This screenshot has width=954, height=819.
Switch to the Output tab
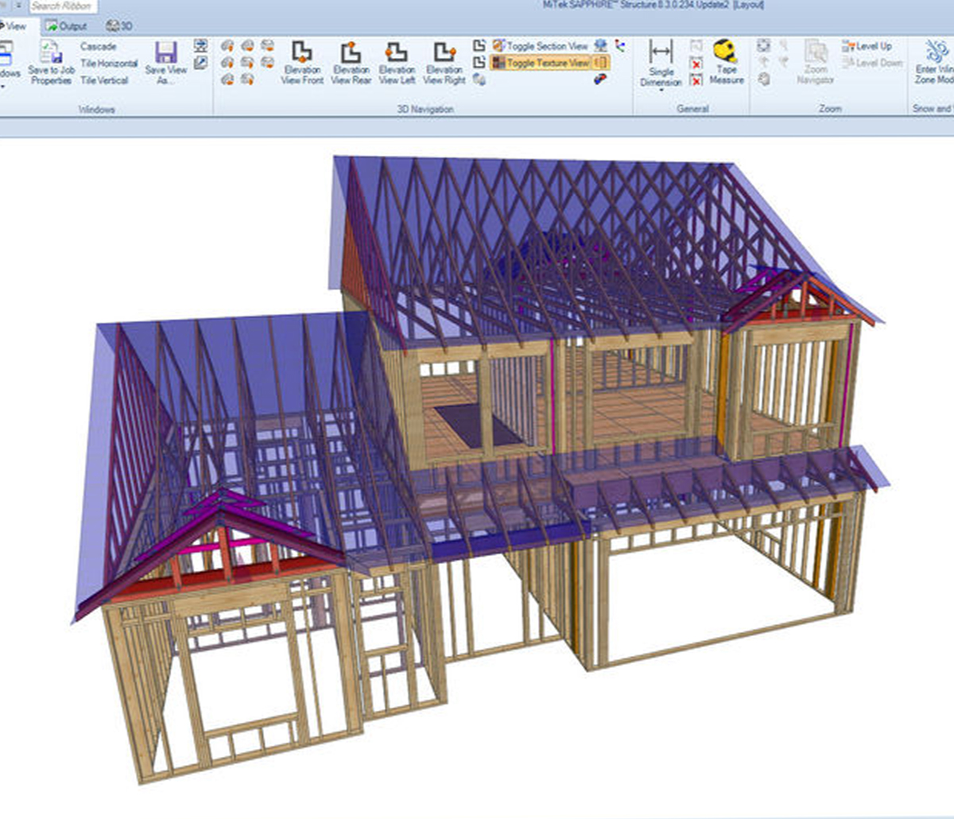(68, 25)
